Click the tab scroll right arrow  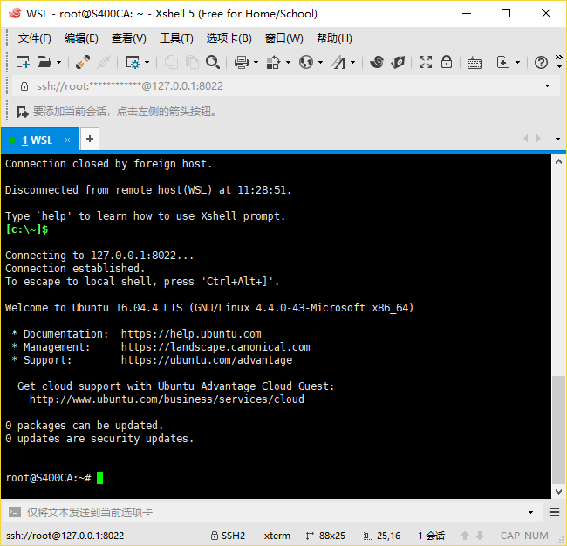[539, 139]
